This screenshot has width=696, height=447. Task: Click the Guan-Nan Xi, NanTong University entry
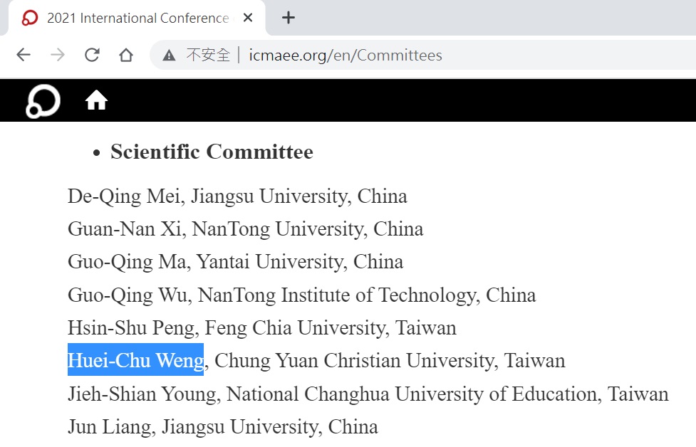tap(246, 228)
